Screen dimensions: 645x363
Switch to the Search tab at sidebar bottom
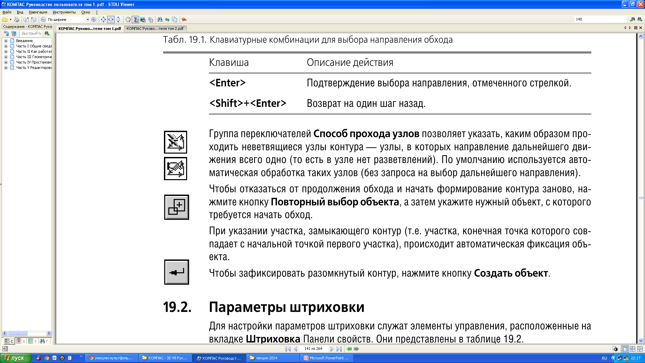pyautogui.click(x=44, y=341)
